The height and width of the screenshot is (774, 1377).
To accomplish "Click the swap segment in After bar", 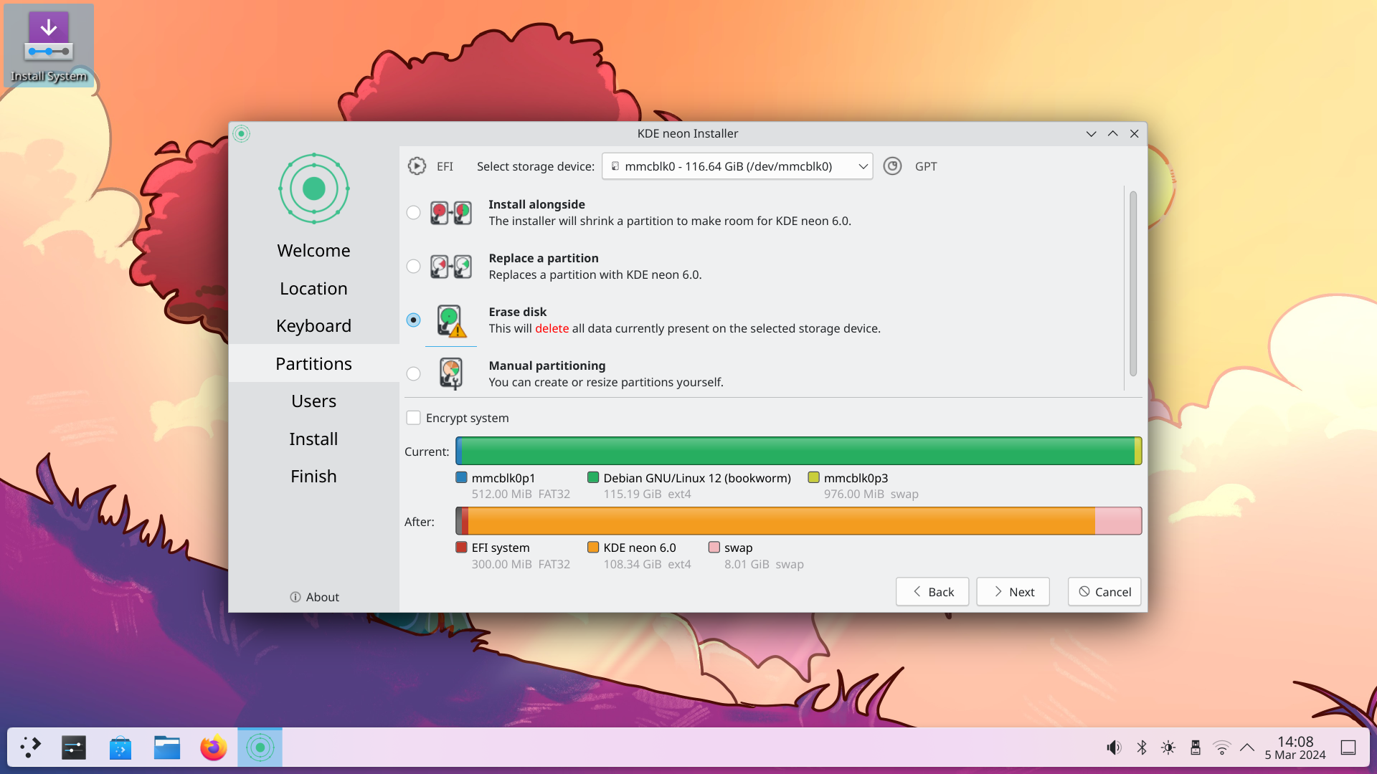I will pos(1118,521).
